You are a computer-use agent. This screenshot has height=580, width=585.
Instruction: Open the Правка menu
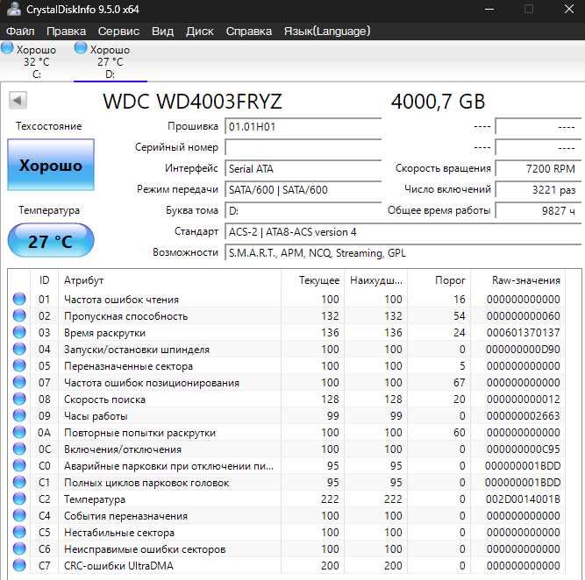point(66,31)
